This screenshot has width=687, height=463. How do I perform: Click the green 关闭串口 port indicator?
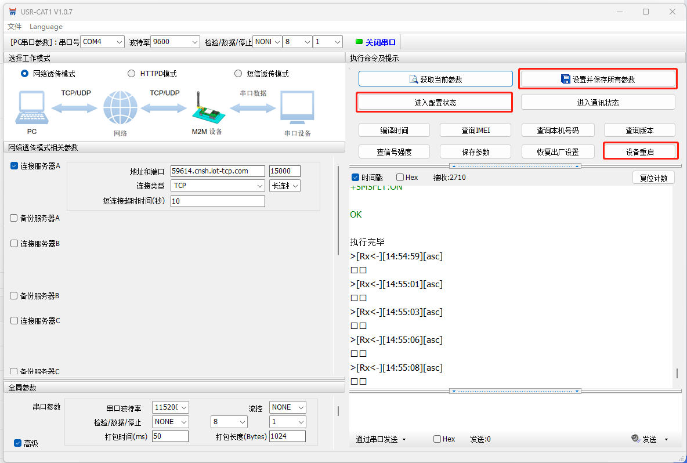[359, 42]
